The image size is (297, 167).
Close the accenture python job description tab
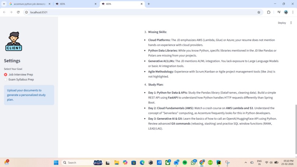click(49, 4)
